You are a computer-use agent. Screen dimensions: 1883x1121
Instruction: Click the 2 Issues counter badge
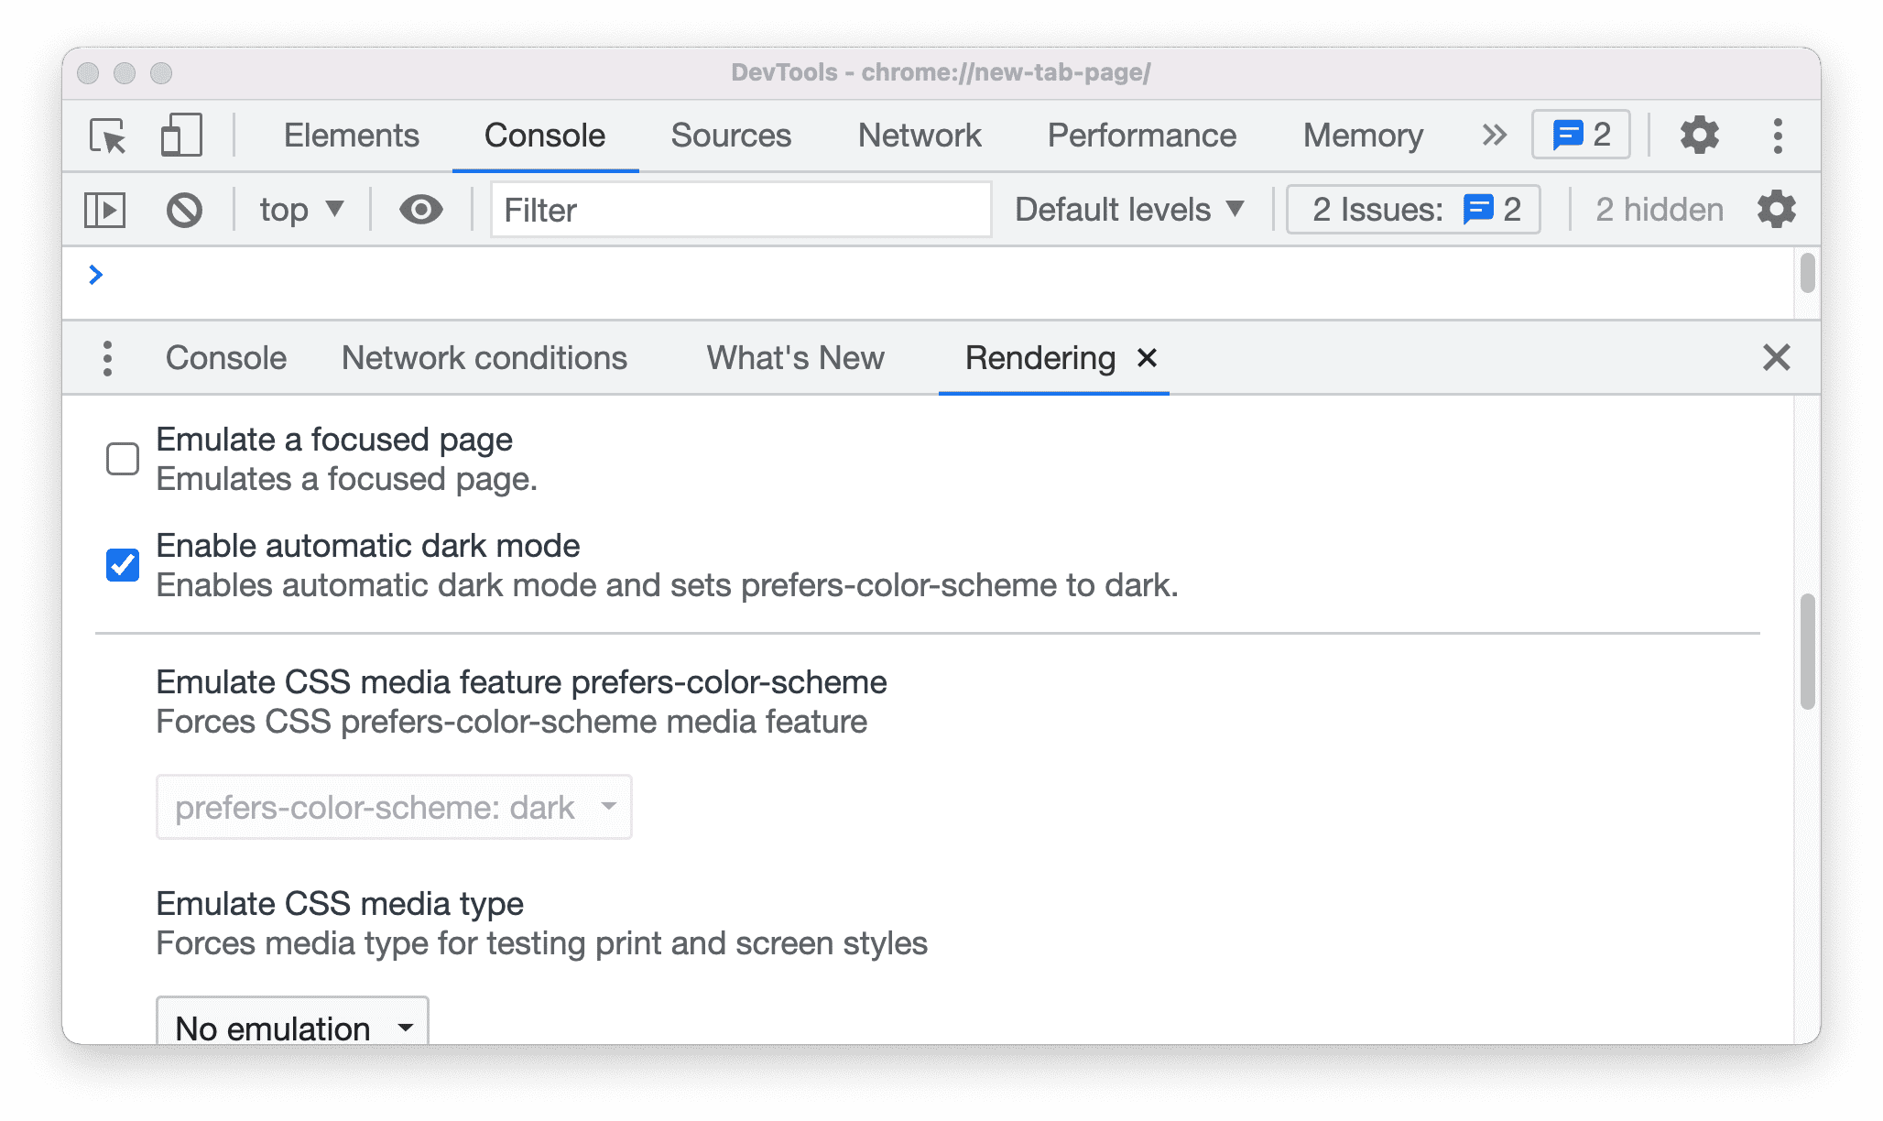point(1410,208)
